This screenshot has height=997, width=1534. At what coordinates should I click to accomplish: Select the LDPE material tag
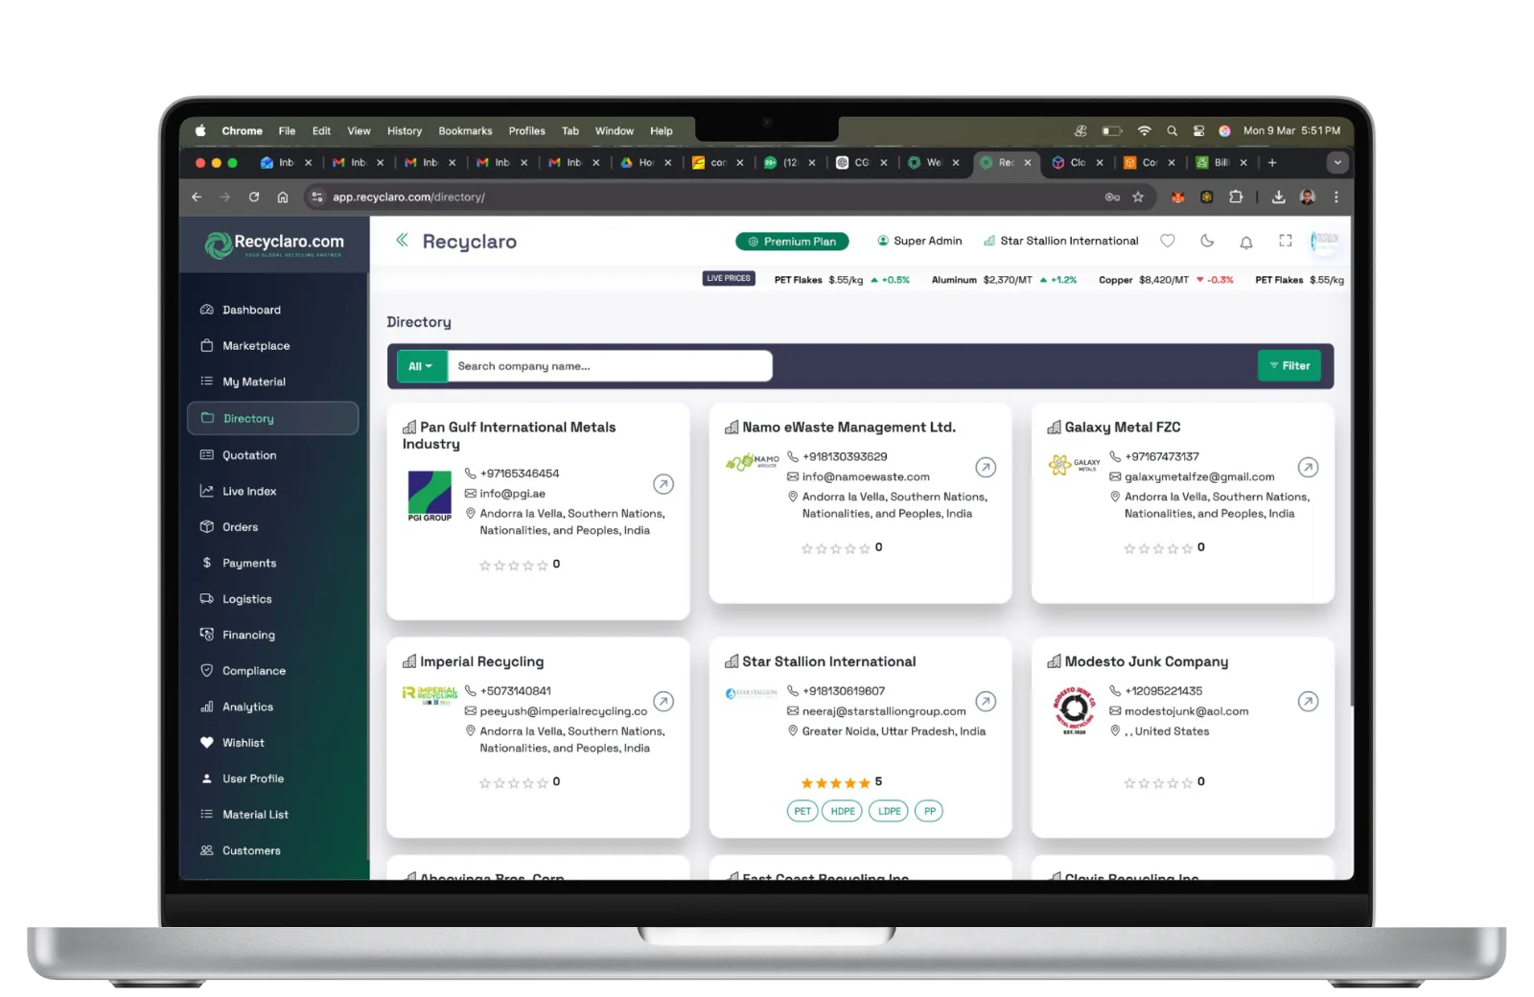(x=890, y=811)
